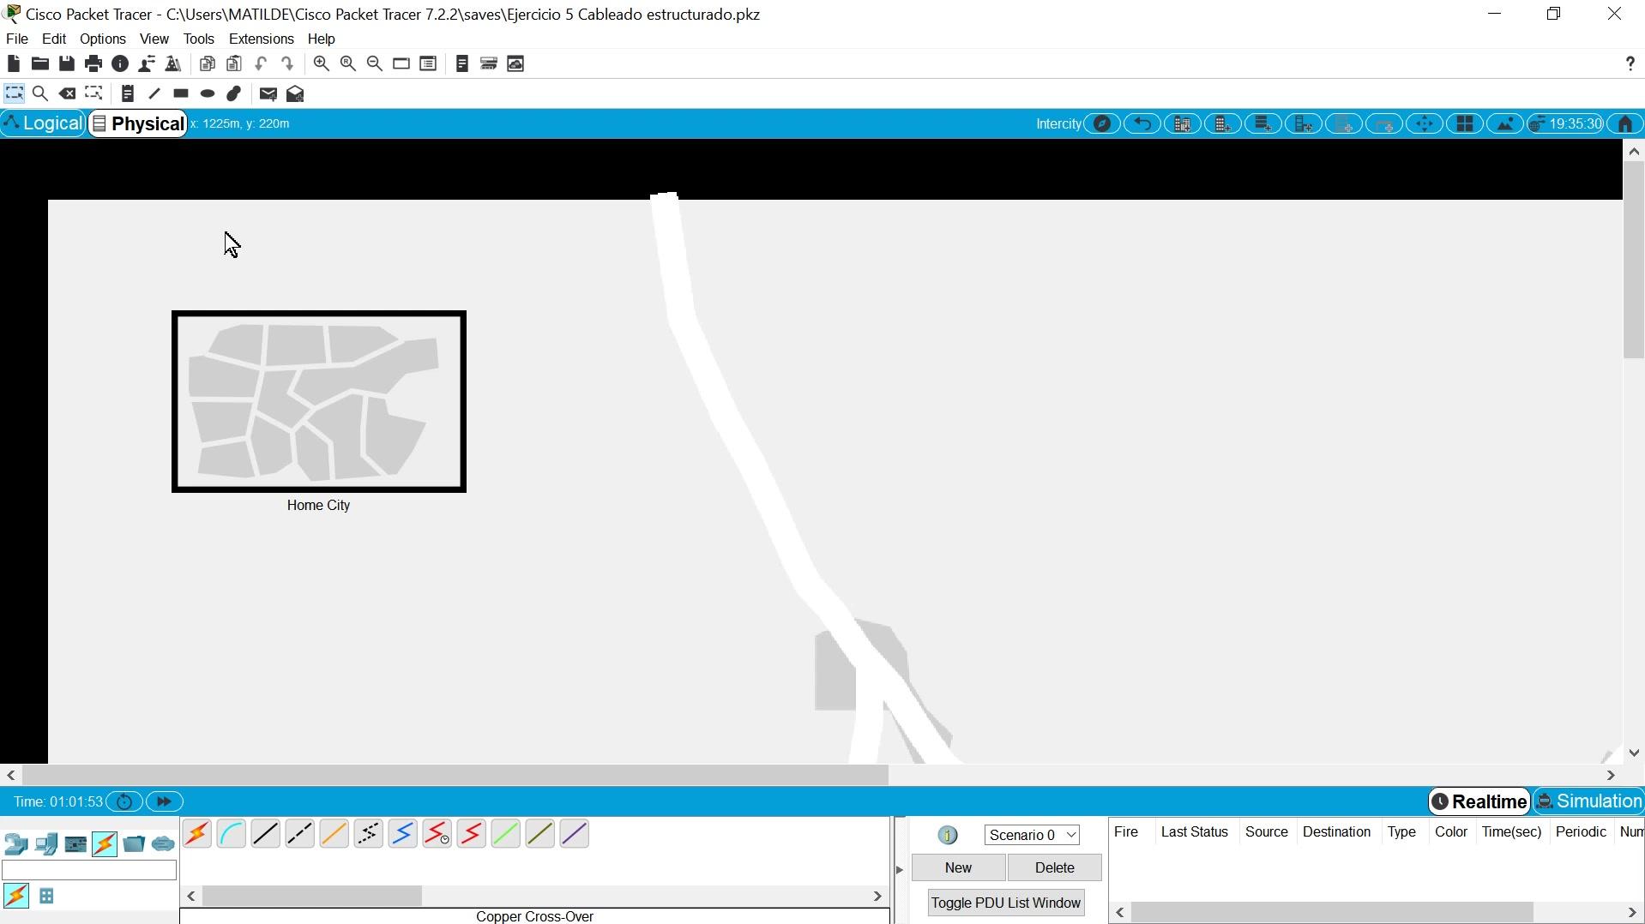Click the Fast Forward Time button
This screenshot has height=924, width=1645.
point(165,802)
